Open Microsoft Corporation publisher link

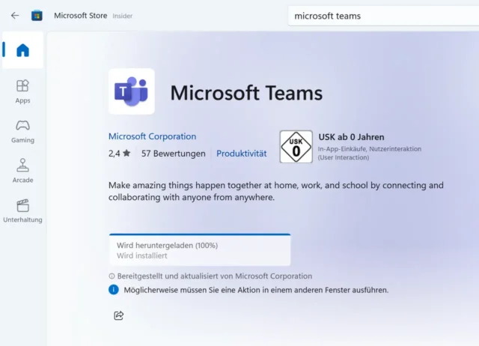pyautogui.click(x=152, y=136)
